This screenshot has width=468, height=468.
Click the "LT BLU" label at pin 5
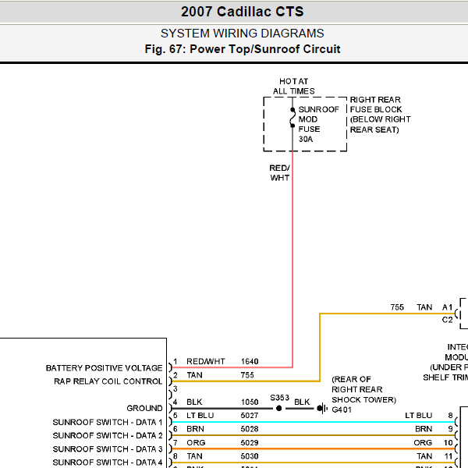tap(200, 416)
